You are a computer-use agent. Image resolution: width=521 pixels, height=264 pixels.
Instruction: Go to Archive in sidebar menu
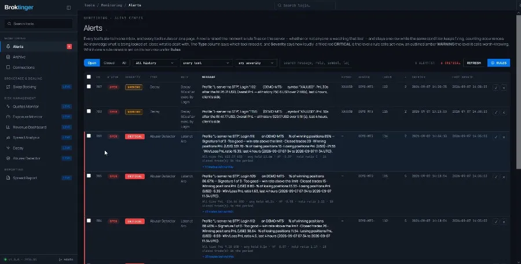39,57
